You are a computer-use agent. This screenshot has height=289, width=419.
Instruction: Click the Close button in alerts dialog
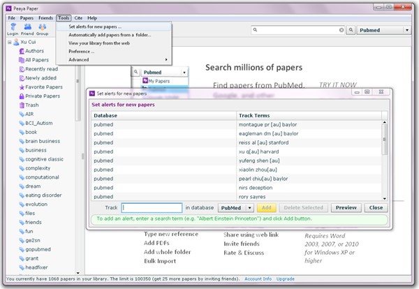coord(376,208)
